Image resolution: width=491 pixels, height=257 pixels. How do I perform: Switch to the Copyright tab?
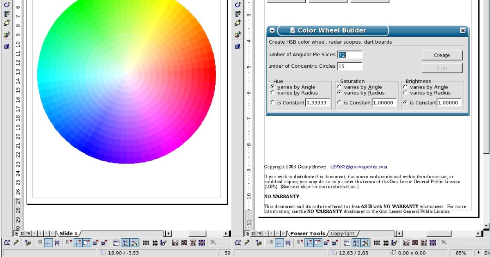[x=343, y=233]
